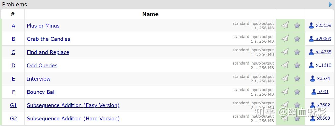The height and width of the screenshot is (126, 335).
Task: Star the Grab the Candies problem
Action: pos(297,39)
